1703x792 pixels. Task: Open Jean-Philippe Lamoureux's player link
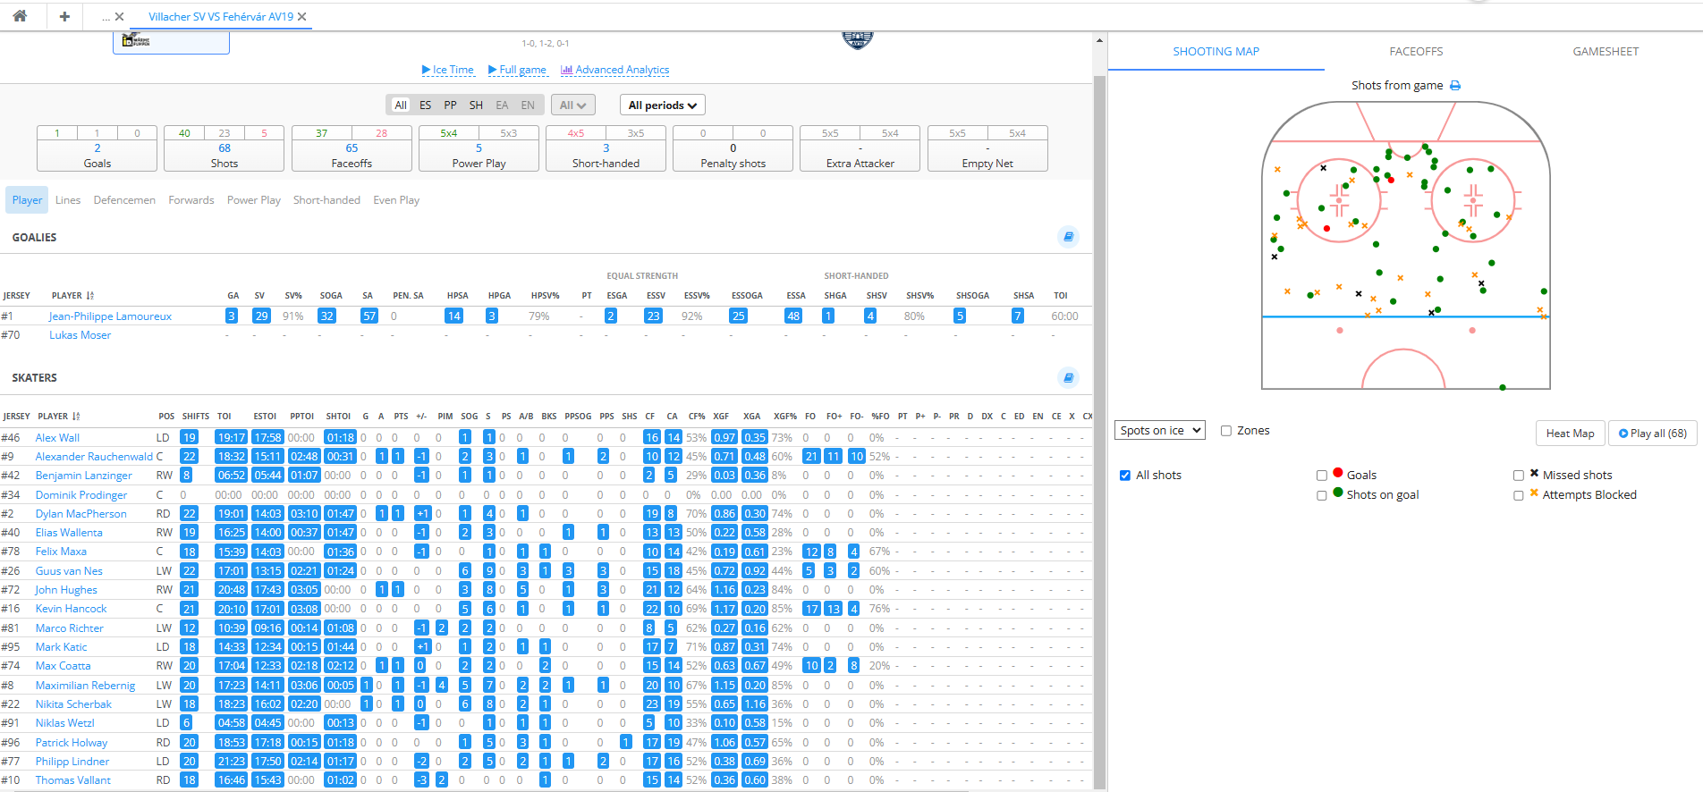pos(110,316)
